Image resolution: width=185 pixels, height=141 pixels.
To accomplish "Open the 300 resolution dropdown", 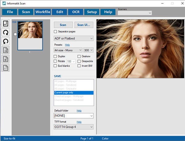I will (88, 50).
